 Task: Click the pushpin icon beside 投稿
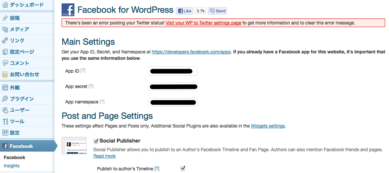click(x=5, y=18)
